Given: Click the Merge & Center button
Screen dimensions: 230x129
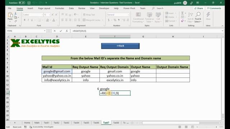Looking at the screenshot, I should [x=92, y=20].
